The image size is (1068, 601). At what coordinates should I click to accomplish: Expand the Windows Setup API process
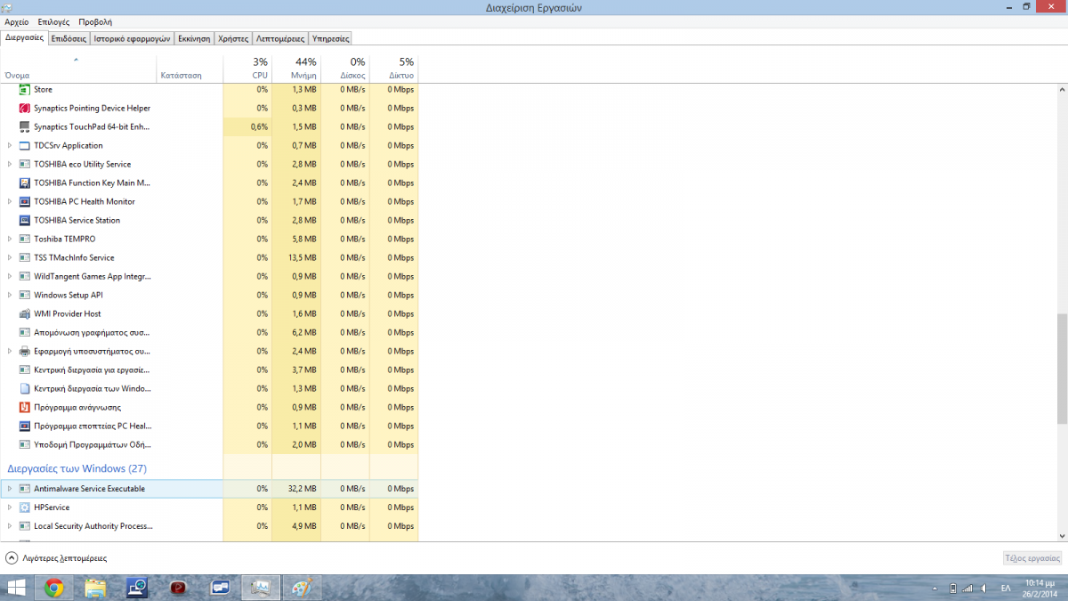10,295
